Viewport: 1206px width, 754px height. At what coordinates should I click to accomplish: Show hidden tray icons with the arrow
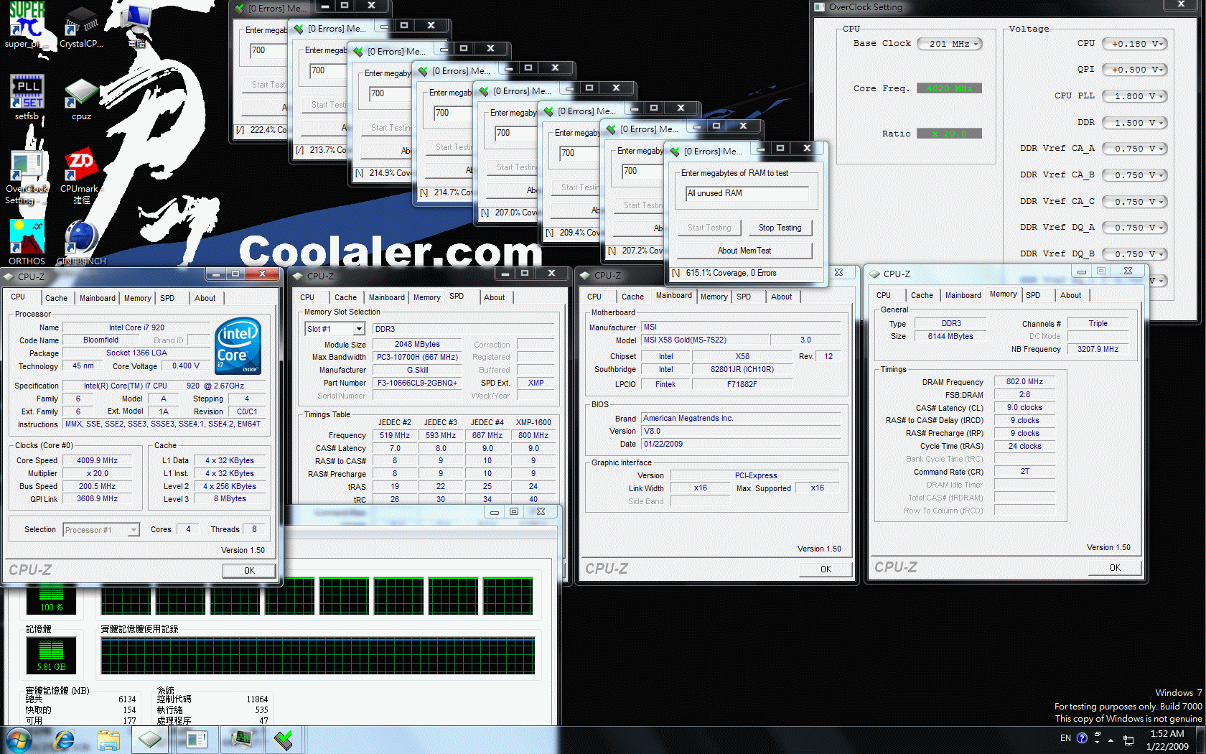coord(1111,740)
